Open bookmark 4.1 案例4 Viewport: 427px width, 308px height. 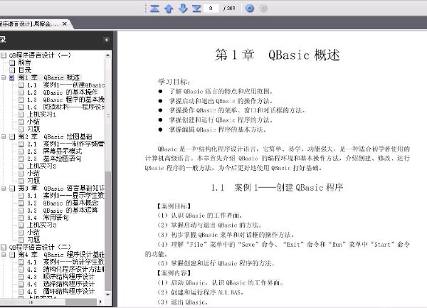65,262
